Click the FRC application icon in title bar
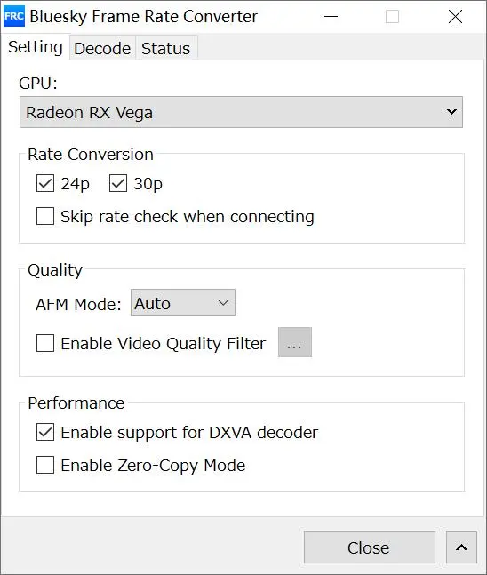487x575 pixels. pyautogui.click(x=14, y=16)
